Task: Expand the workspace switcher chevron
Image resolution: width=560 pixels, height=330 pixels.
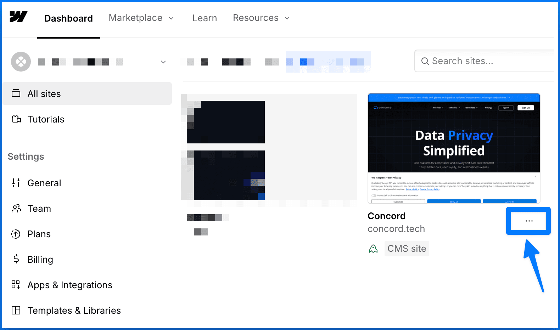Action: pos(163,62)
